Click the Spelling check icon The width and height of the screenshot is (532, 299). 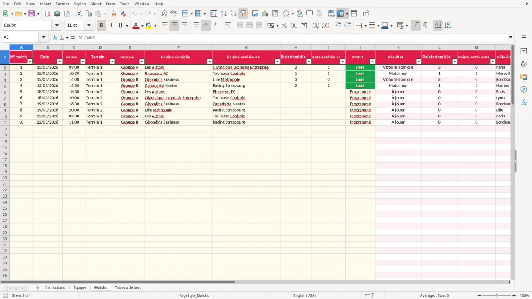pos(174,14)
